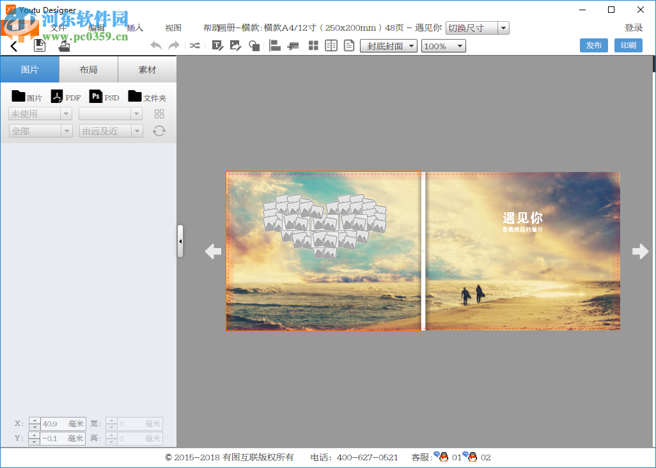Click the 登录 login link
This screenshot has height=468, width=656.
coord(634,27)
